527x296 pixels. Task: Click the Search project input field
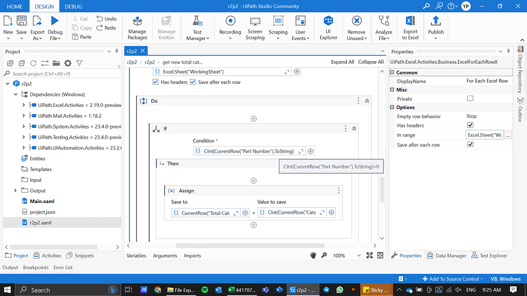point(62,74)
